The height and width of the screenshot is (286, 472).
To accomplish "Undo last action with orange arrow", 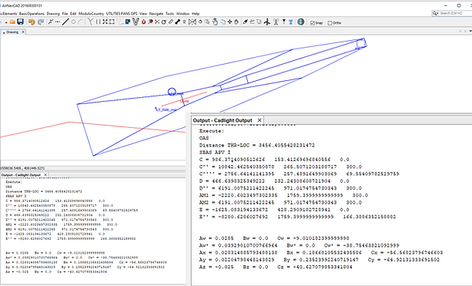I will click(x=32, y=22).
